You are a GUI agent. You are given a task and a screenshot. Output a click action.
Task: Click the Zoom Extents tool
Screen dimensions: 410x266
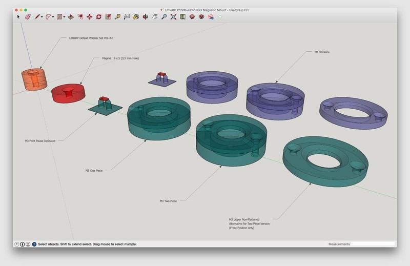[173, 17]
